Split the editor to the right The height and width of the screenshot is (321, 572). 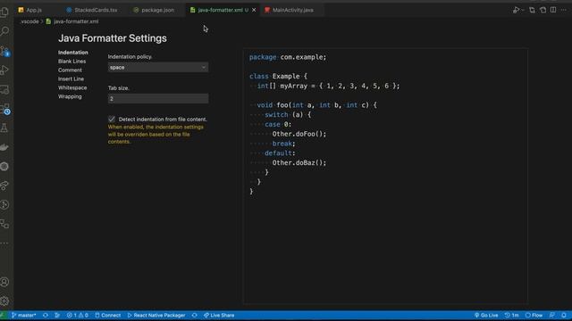tap(553, 10)
